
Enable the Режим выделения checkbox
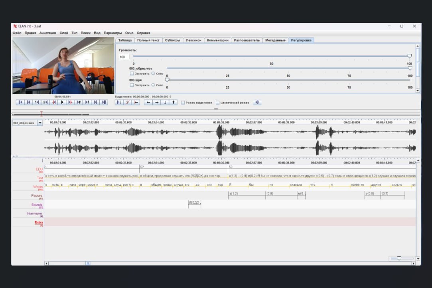click(x=183, y=103)
